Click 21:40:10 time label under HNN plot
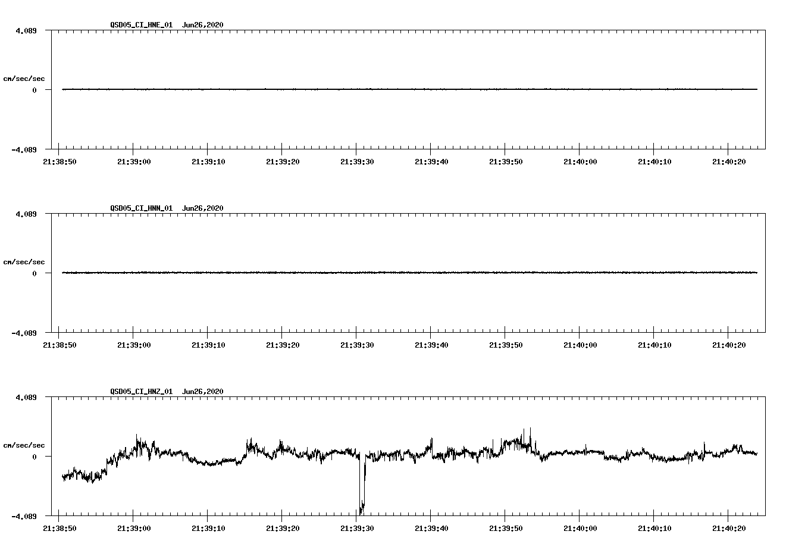808x550 pixels. pyautogui.click(x=654, y=345)
